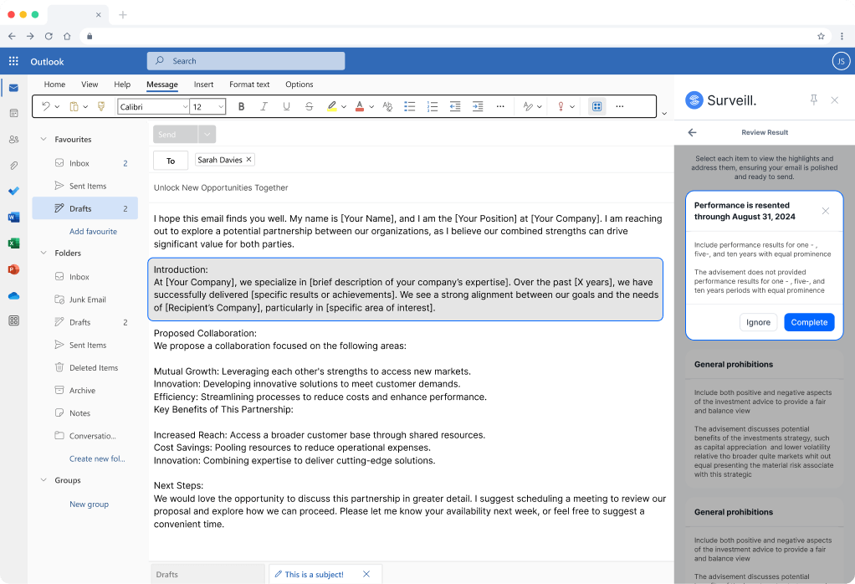Click the Ignore button
This screenshot has height=584, width=855.
[758, 322]
